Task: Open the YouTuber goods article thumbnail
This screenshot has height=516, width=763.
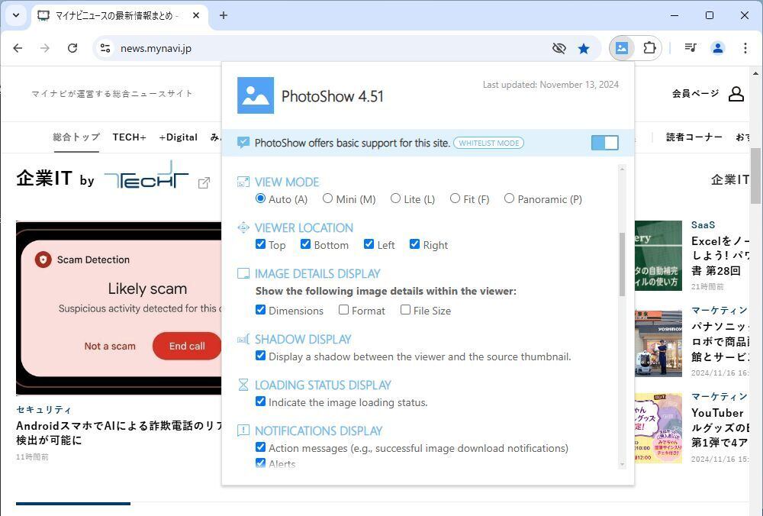Action: click(658, 428)
